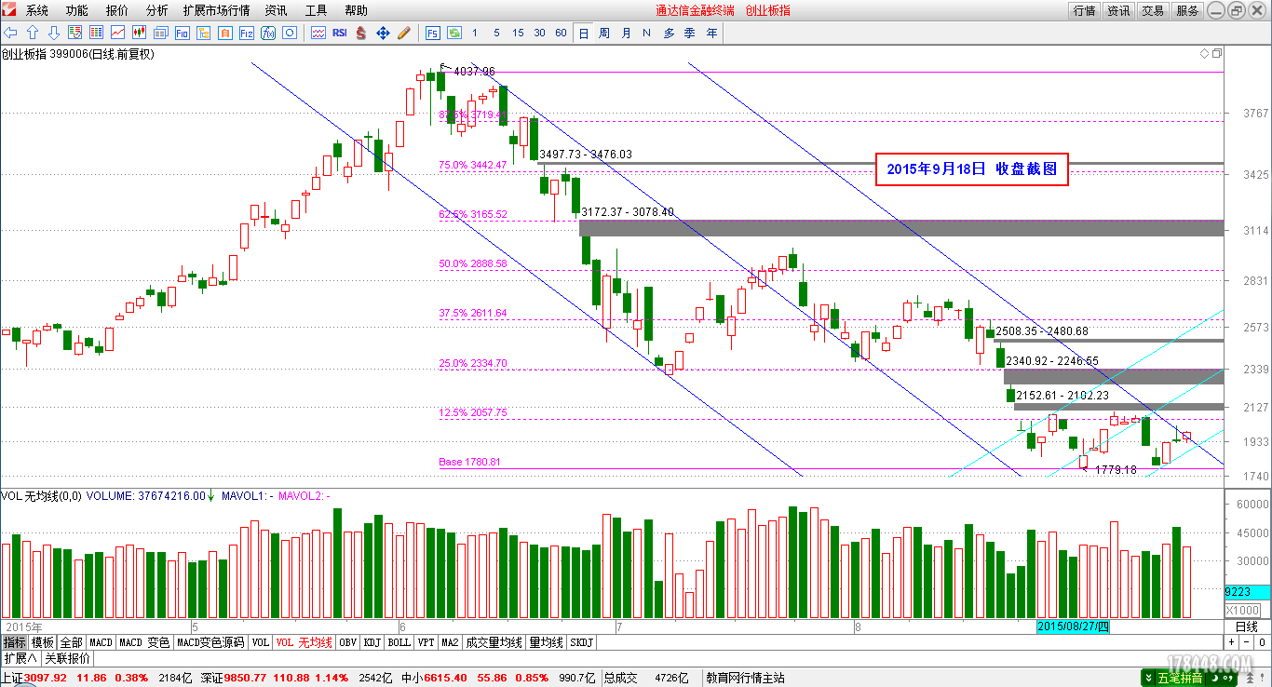Click the 五笔拼音 input method indicator

point(1180,678)
